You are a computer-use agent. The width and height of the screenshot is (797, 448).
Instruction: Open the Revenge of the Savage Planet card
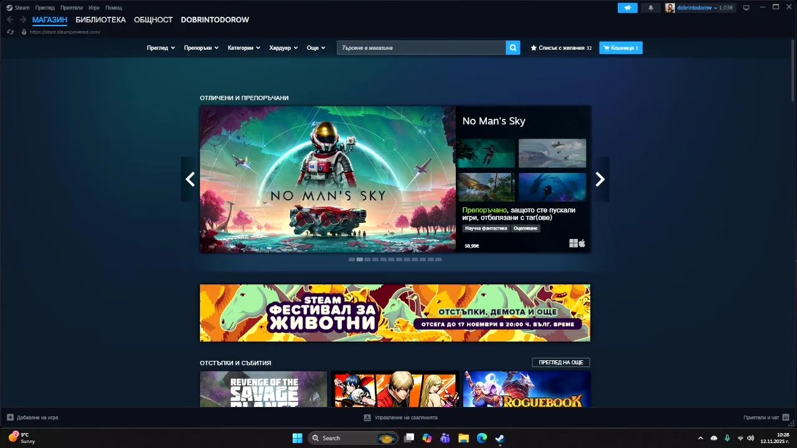coord(263,390)
